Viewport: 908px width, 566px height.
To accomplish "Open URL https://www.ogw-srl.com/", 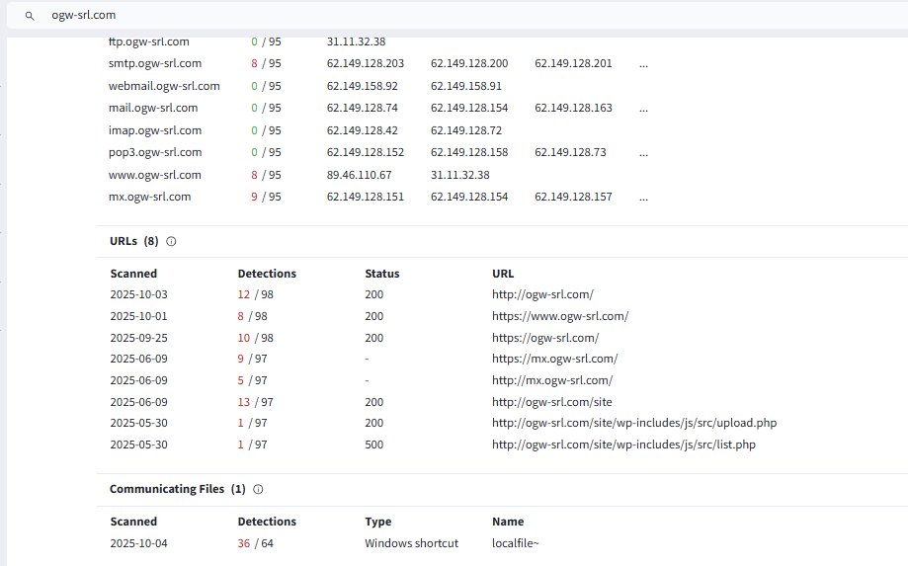I will tap(560, 316).
